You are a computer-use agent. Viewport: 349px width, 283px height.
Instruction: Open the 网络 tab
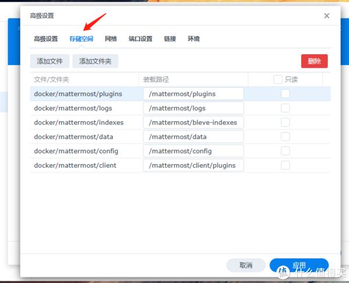[111, 39]
